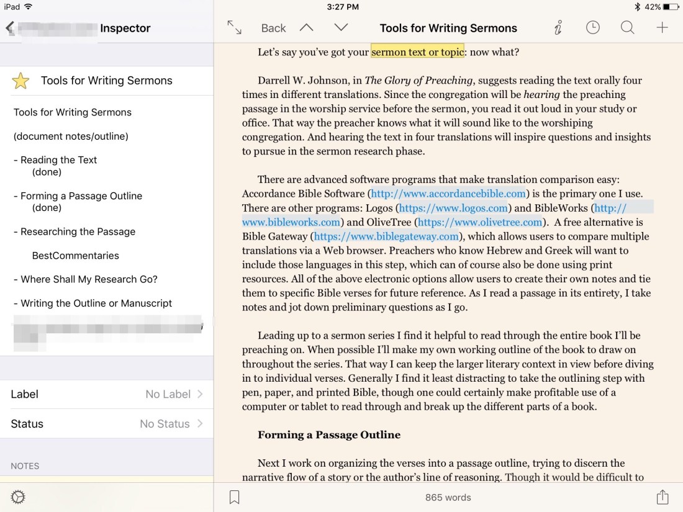Enter fullscreen with the diagonal arrows icon
The height and width of the screenshot is (512, 683).
tap(235, 27)
